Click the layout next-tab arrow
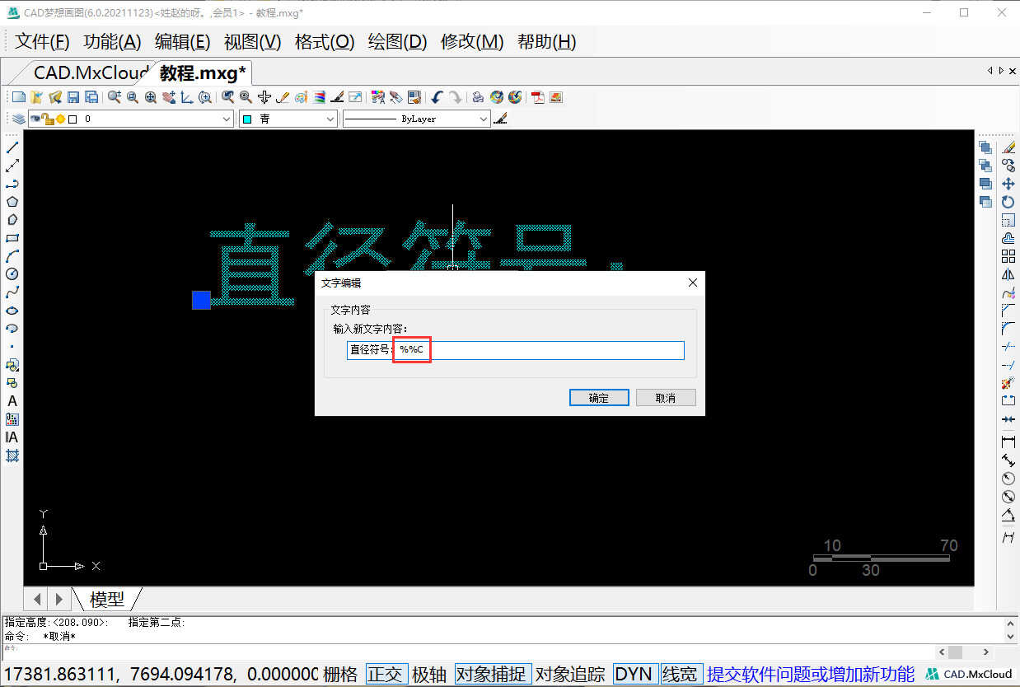Viewport: 1020px width, 687px height. pos(58,599)
